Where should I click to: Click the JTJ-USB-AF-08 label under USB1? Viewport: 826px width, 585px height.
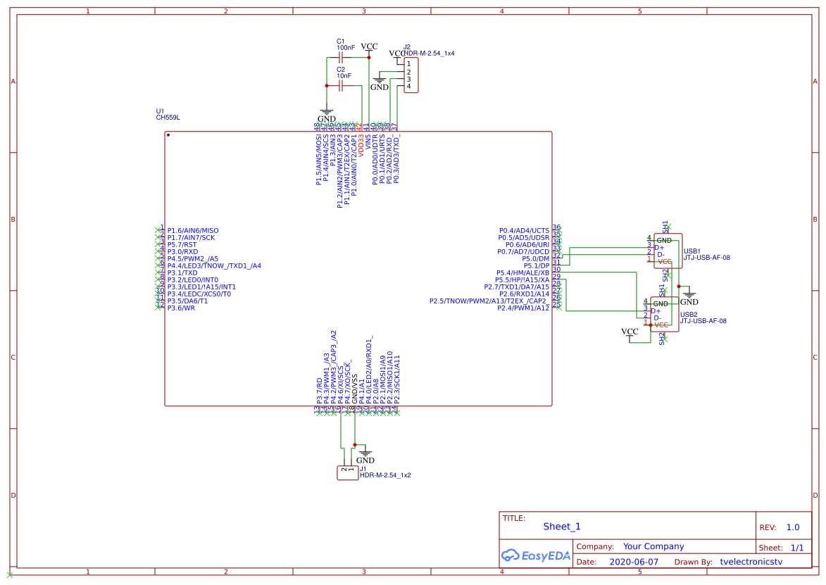pos(707,258)
